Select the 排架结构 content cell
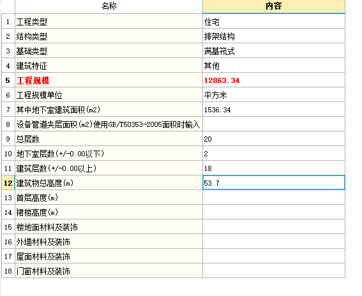The image size is (362, 296). pos(274,36)
